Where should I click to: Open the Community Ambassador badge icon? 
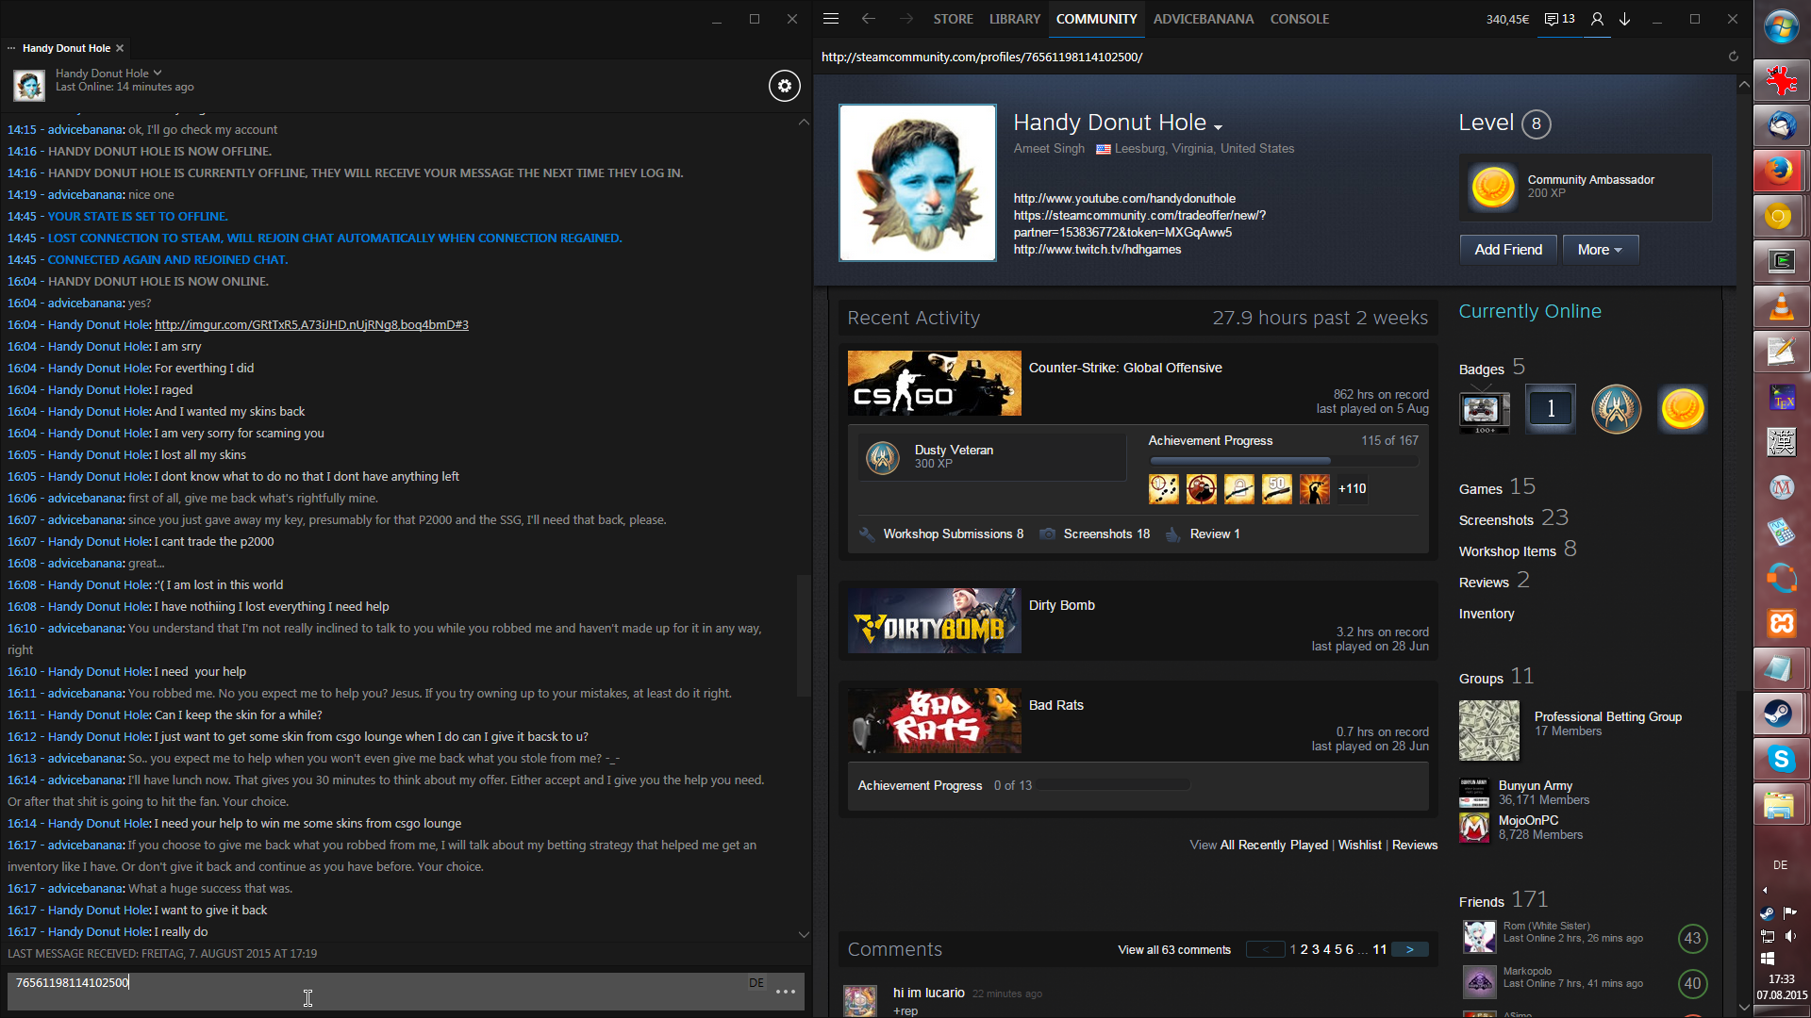[1493, 187]
